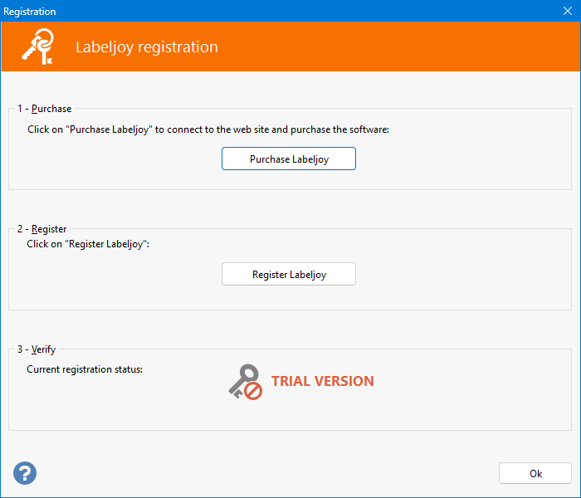Click the "Registration" window title text
The width and height of the screenshot is (581, 498).
(x=30, y=12)
